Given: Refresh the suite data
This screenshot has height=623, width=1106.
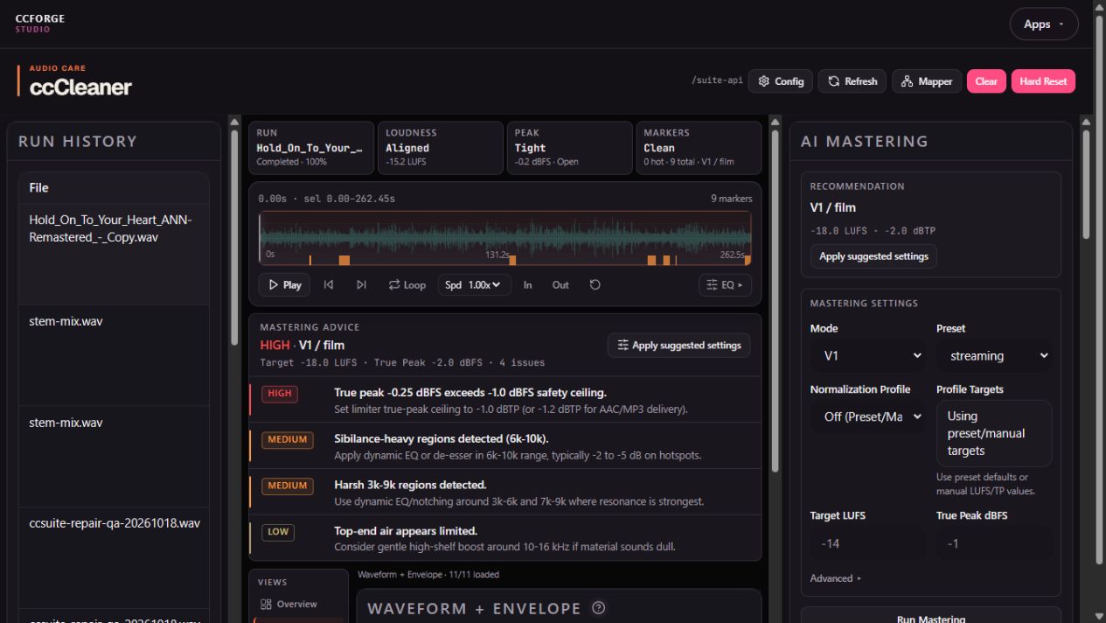Looking at the screenshot, I should [852, 81].
